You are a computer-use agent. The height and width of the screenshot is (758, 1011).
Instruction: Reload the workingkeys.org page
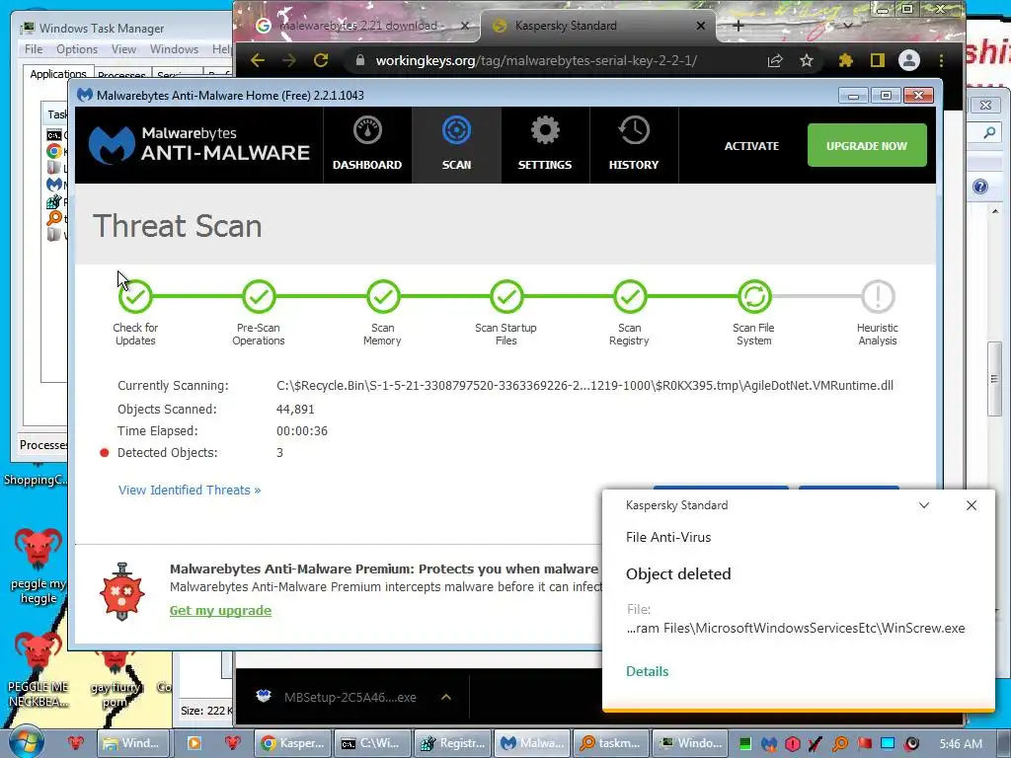321,60
